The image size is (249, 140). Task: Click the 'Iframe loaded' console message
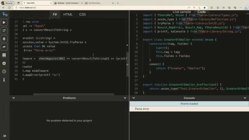point(189,104)
